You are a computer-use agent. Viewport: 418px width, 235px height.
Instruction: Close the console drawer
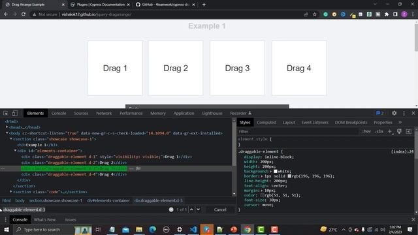click(x=413, y=220)
